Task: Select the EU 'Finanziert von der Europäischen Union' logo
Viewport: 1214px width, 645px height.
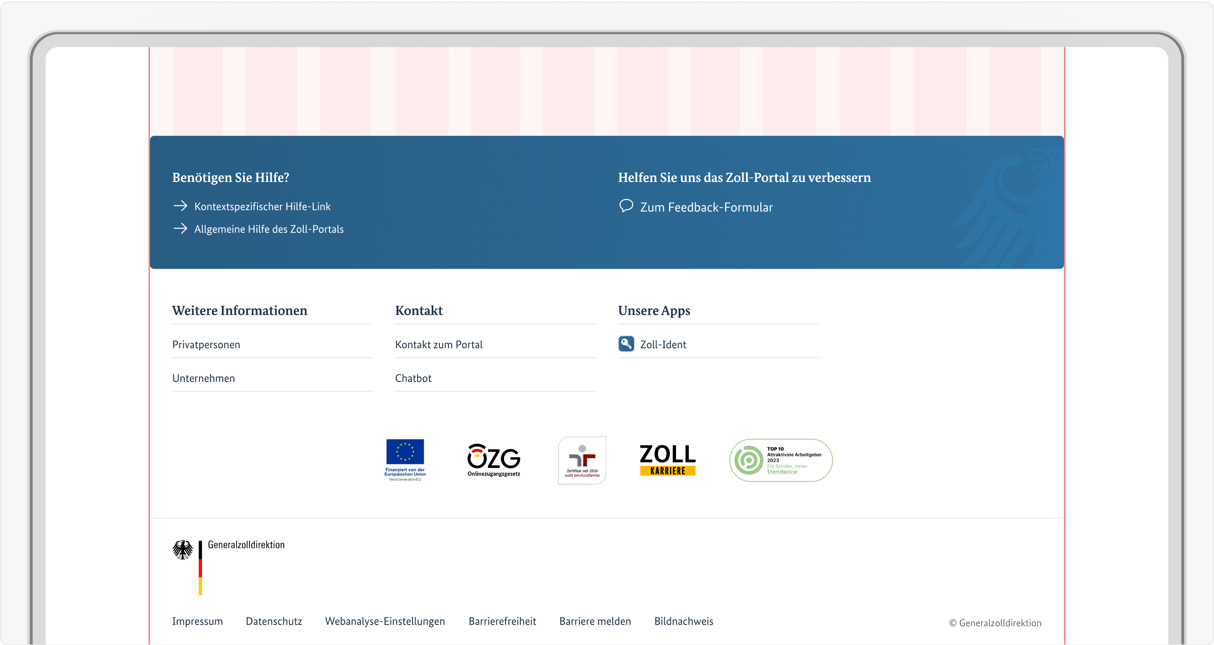Action: click(404, 459)
